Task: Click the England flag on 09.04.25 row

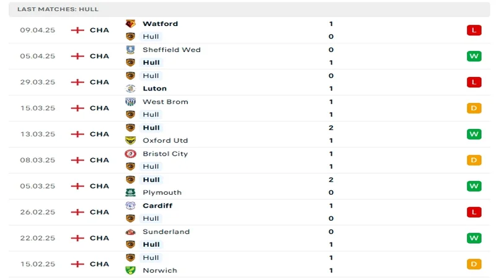Action: (77, 30)
